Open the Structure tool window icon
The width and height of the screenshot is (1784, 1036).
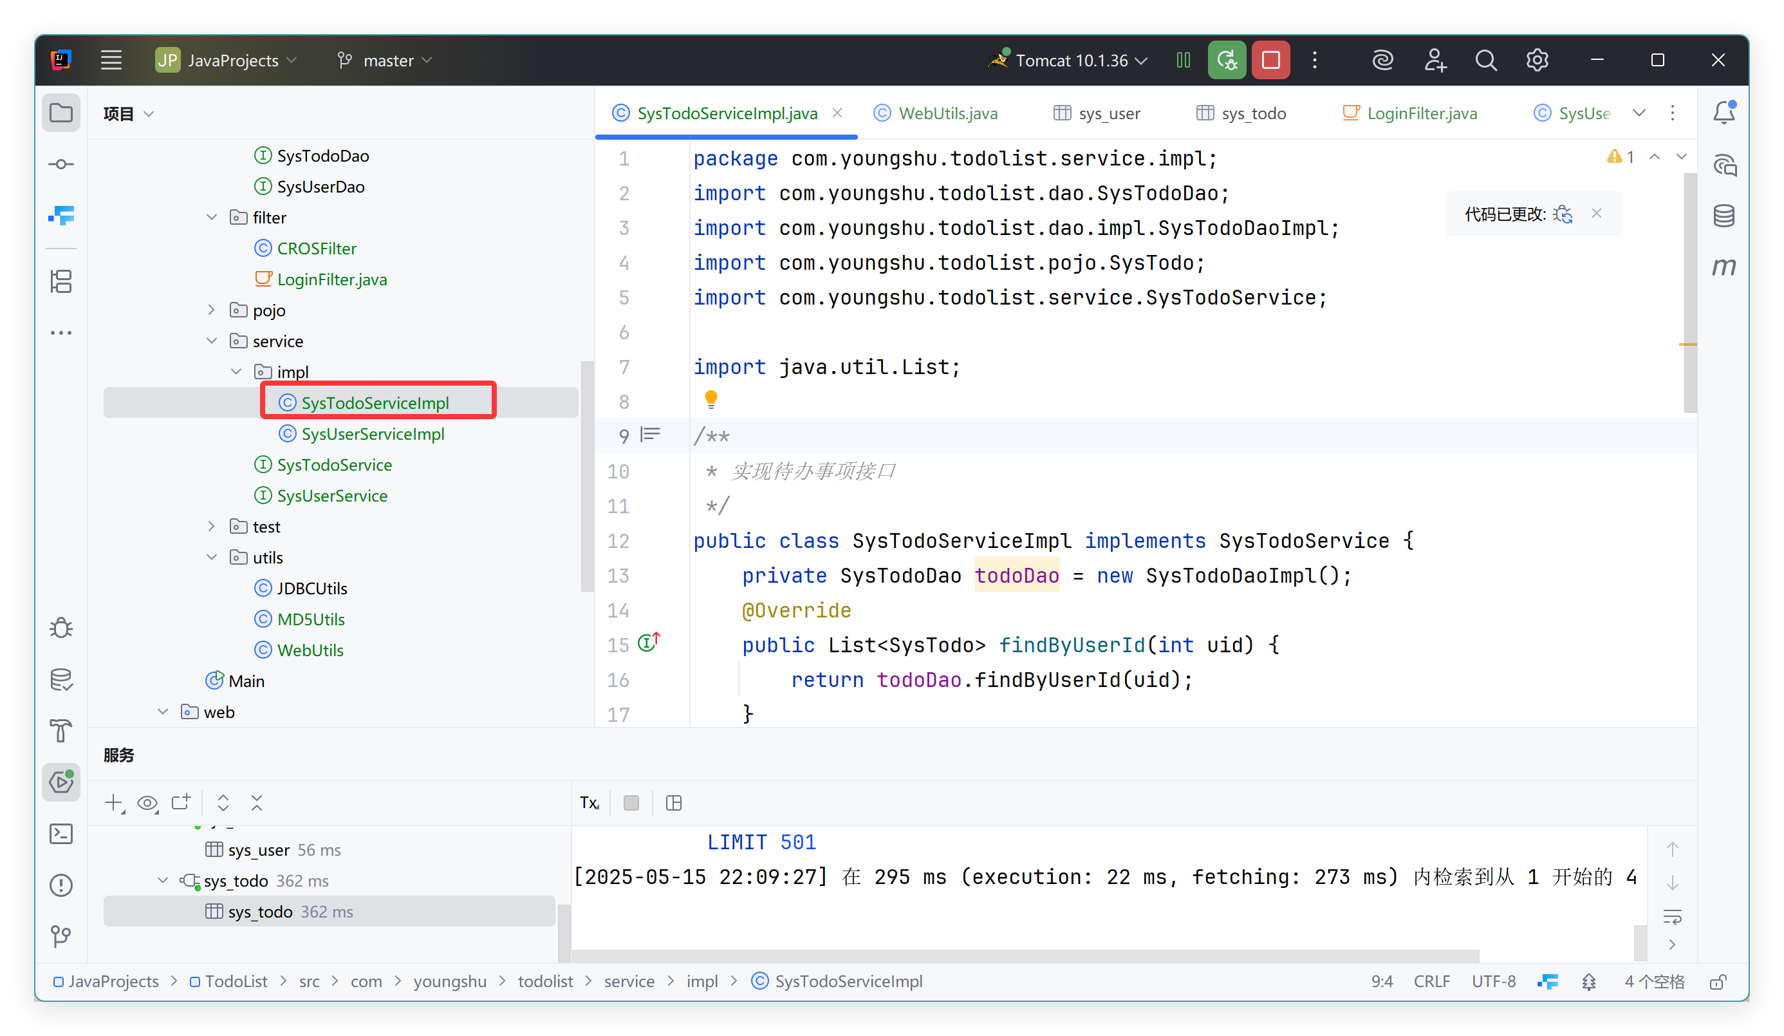[61, 281]
